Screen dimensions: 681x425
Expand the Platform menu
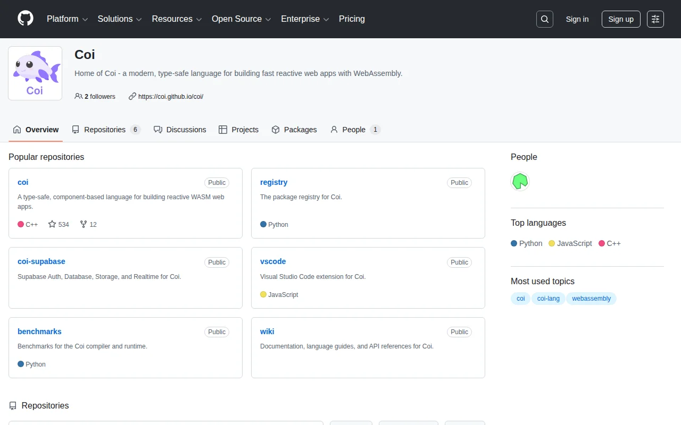click(67, 19)
